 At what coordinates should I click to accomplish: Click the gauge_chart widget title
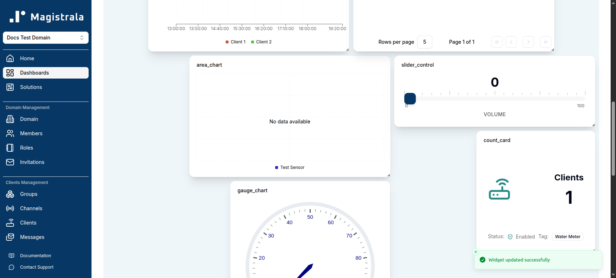pyautogui.click(x=252, y=190)
